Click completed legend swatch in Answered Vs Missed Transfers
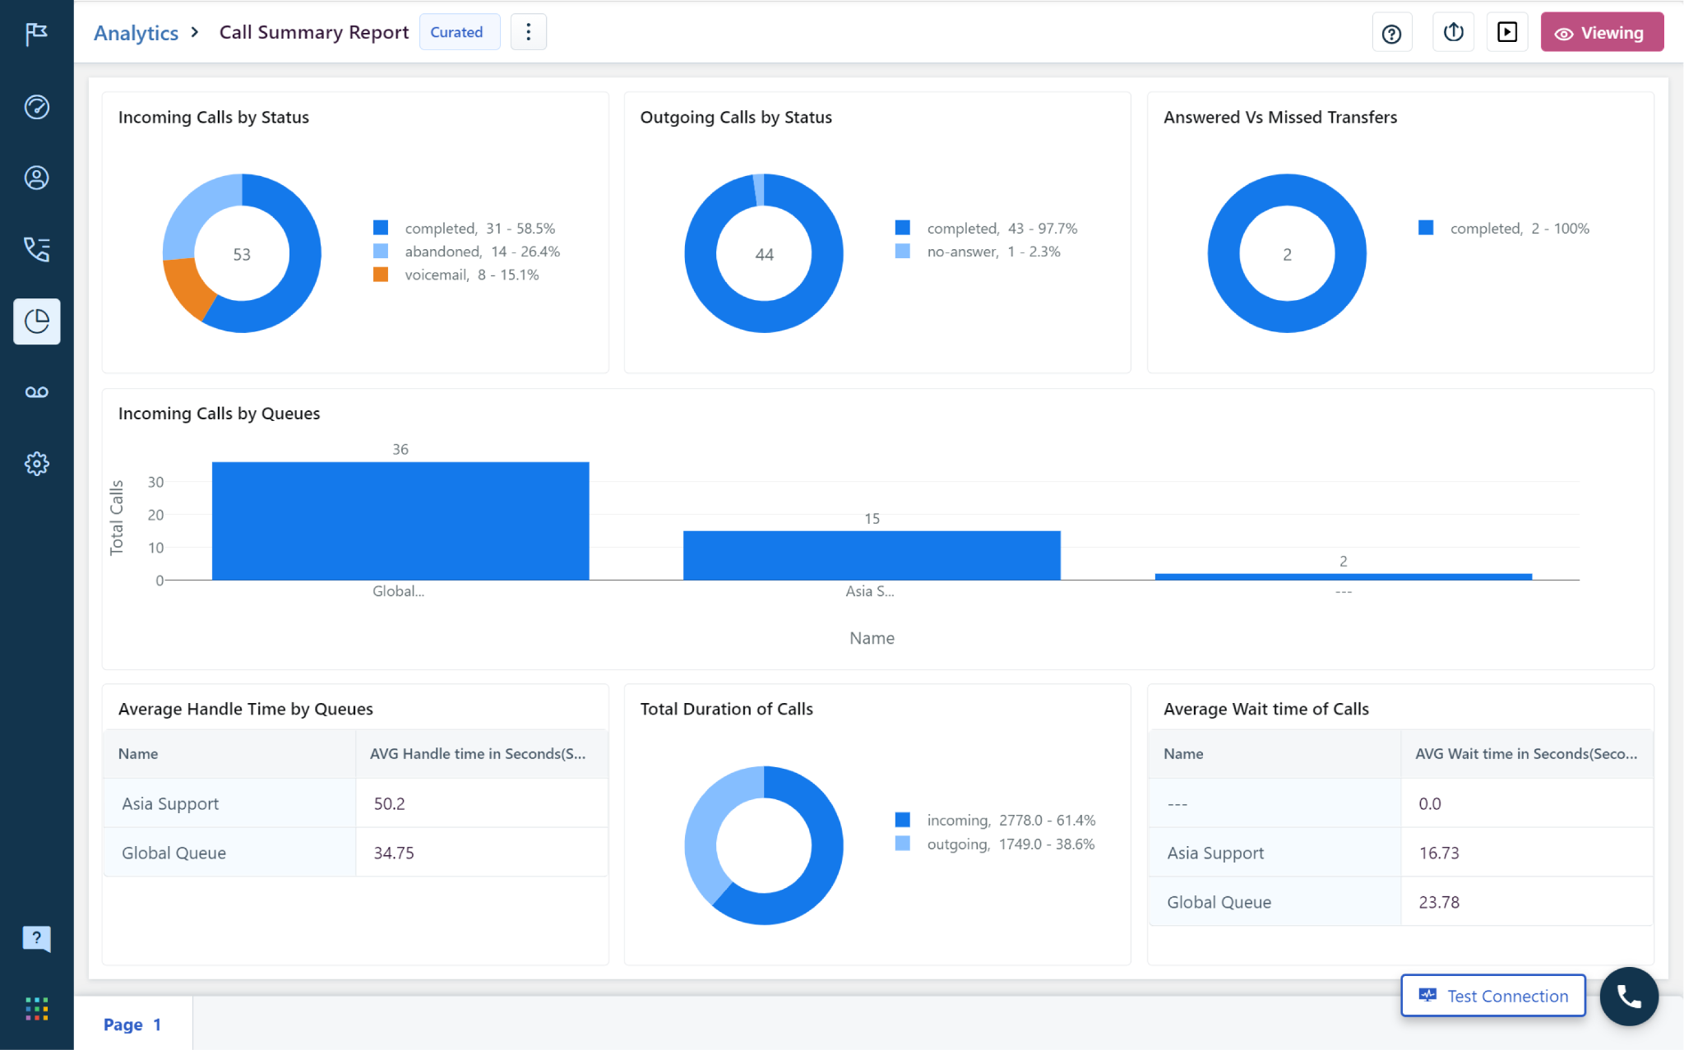The image size is (1684, 1050). 1426,228
